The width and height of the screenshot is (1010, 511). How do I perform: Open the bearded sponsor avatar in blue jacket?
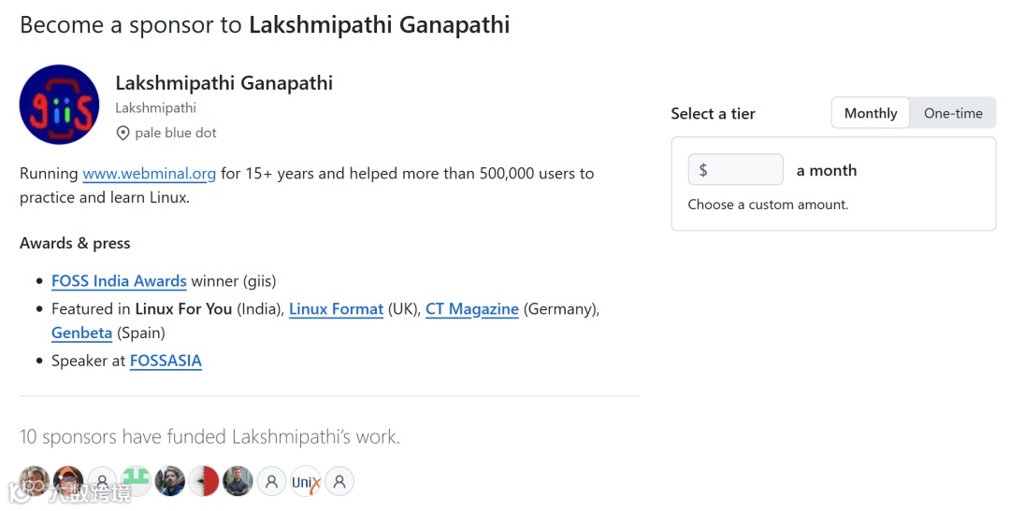(170, 482)
